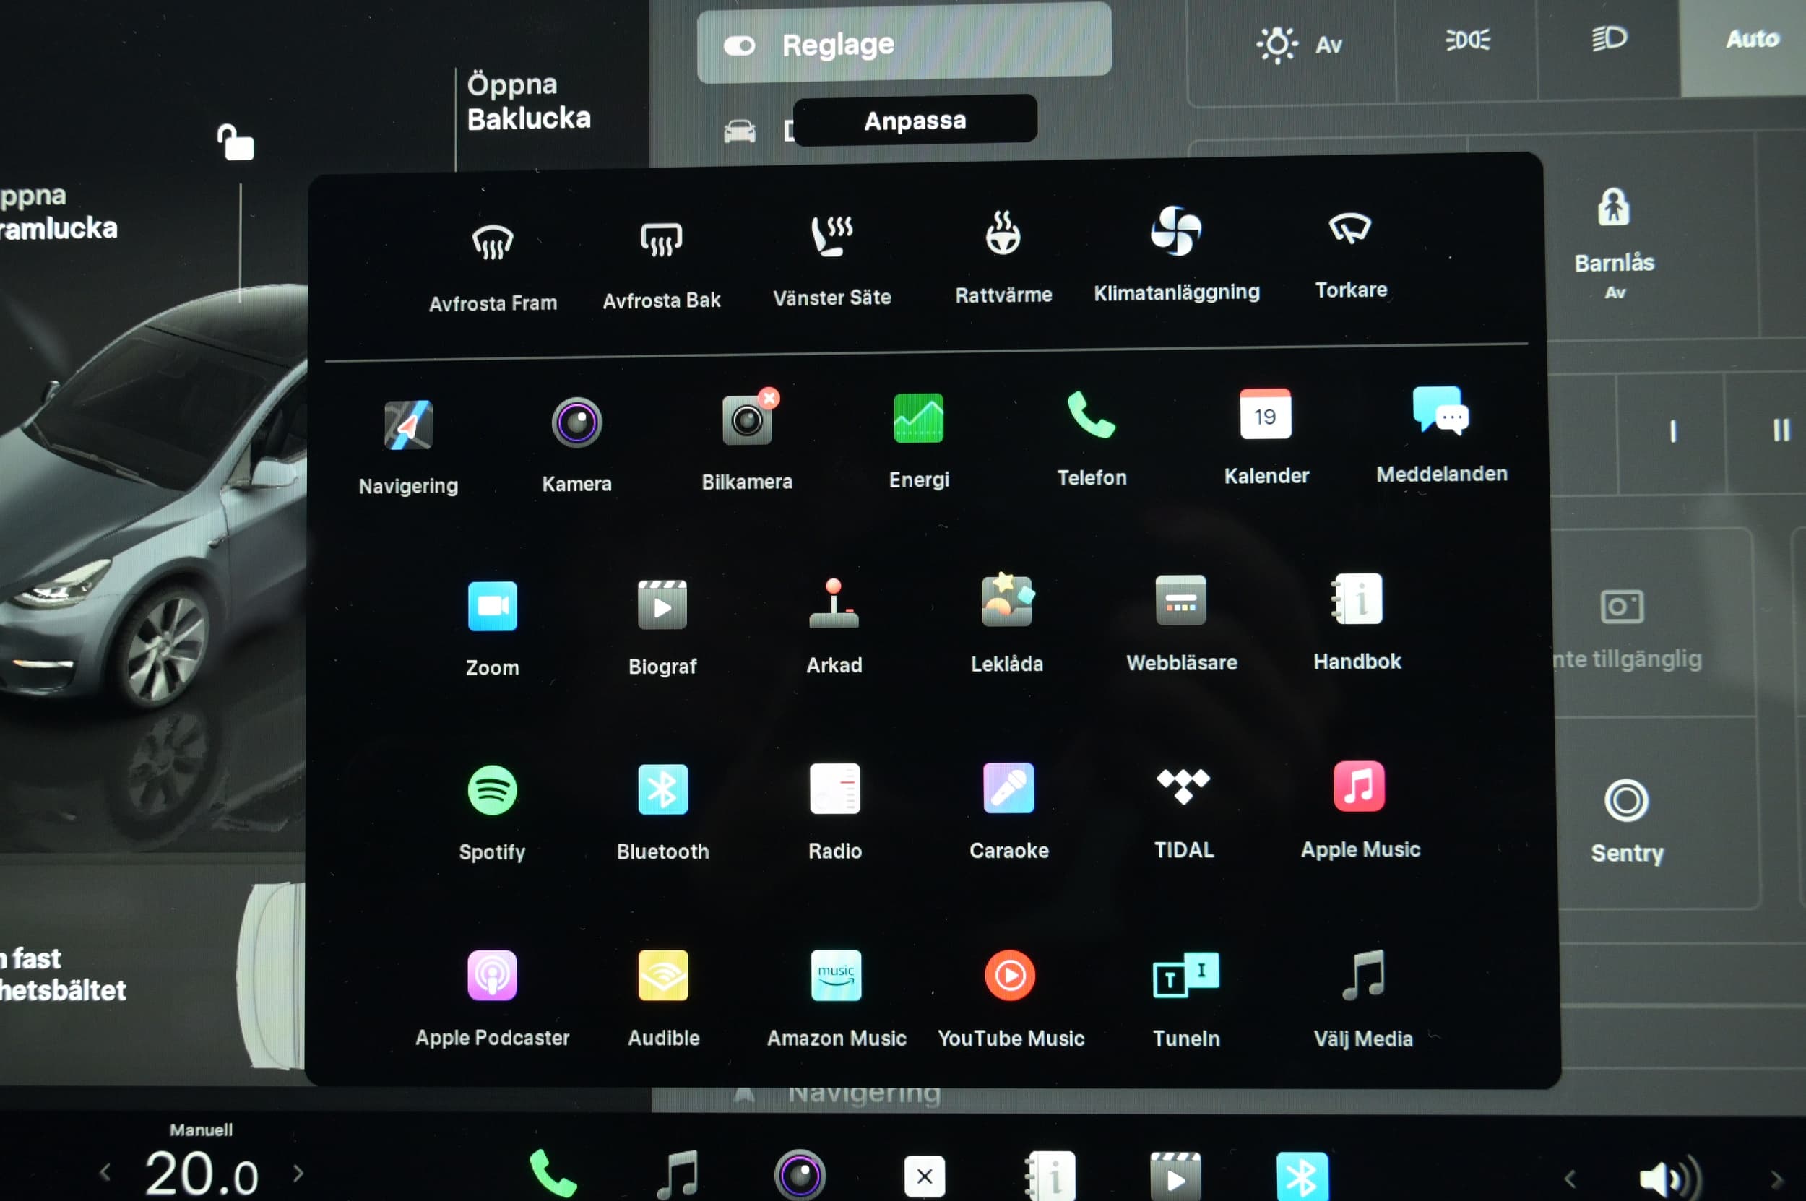Open Välj Media source picker

coord(1363,999)
